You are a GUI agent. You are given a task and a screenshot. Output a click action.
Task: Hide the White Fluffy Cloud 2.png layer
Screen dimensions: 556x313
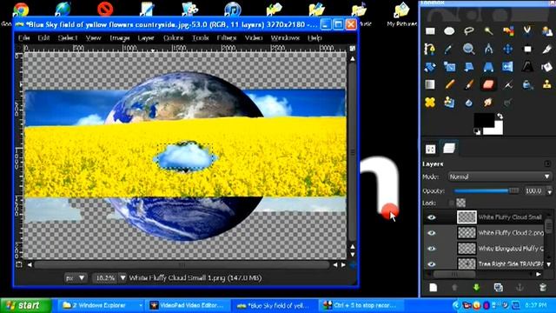click(431, 233)
